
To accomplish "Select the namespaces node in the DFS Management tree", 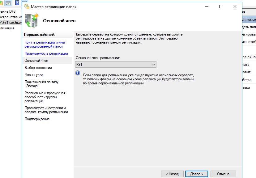I will [x=11, y=17].
